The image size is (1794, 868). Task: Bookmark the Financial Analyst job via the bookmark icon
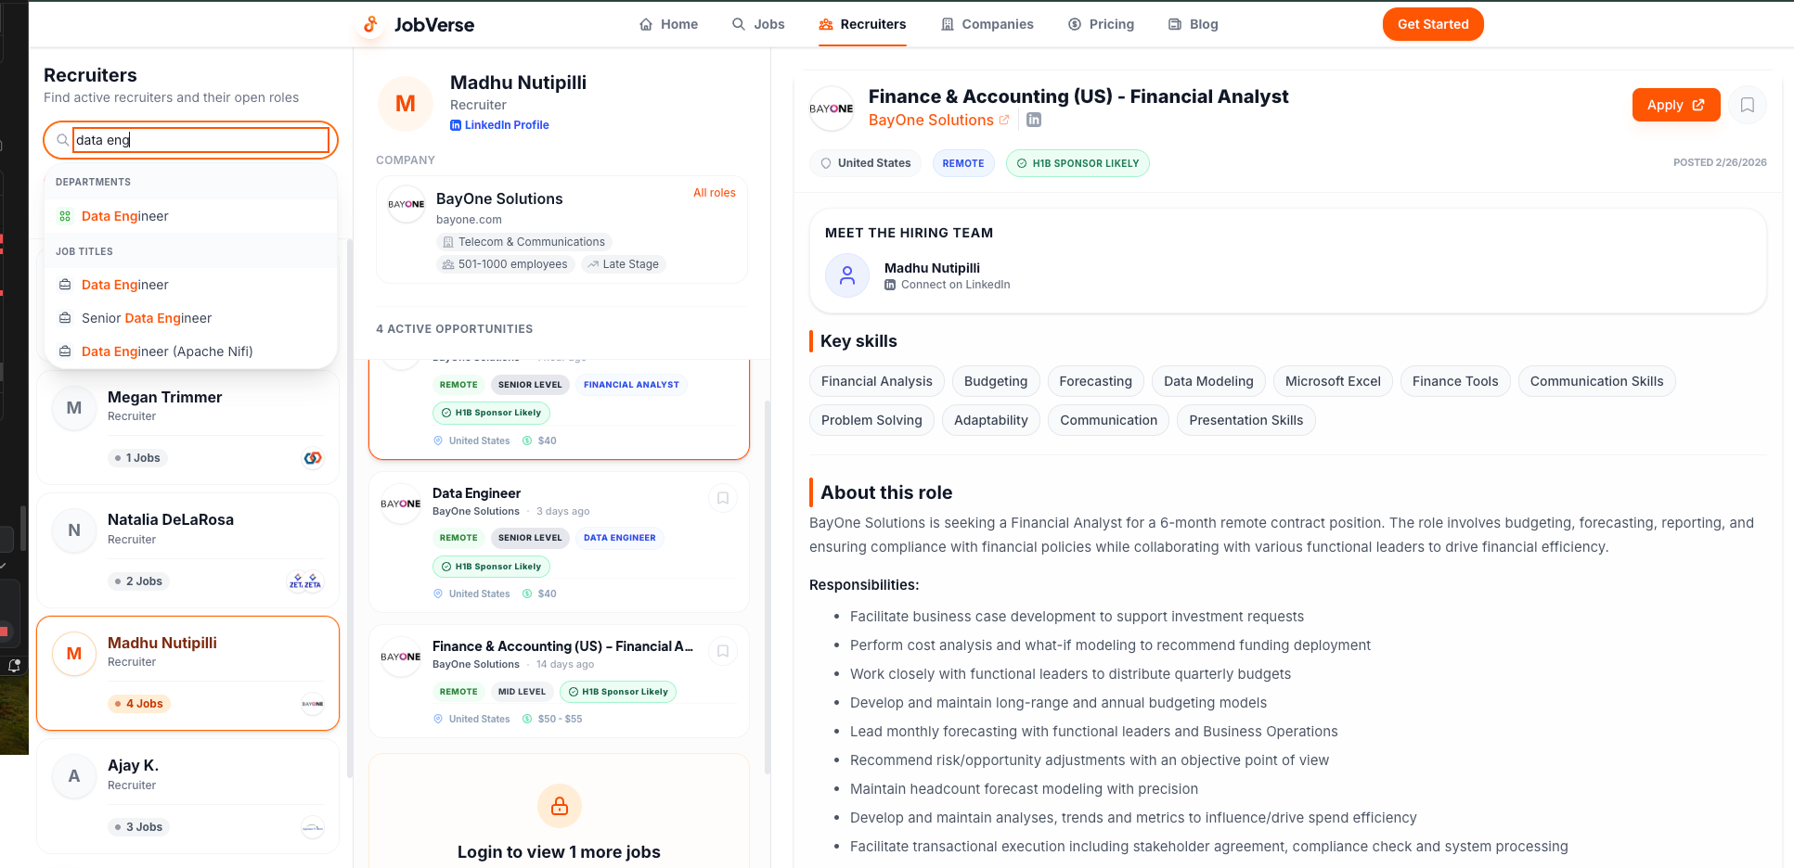pyautogui.click(x=1748, y=105)
